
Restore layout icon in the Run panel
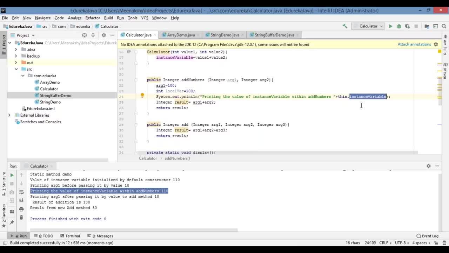[x=12, y=212]
